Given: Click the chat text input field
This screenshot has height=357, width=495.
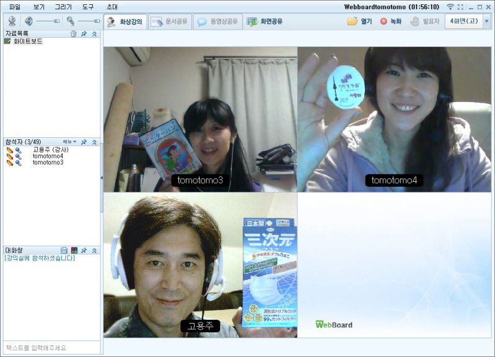Looking at the screenshot, I should 51,348.
